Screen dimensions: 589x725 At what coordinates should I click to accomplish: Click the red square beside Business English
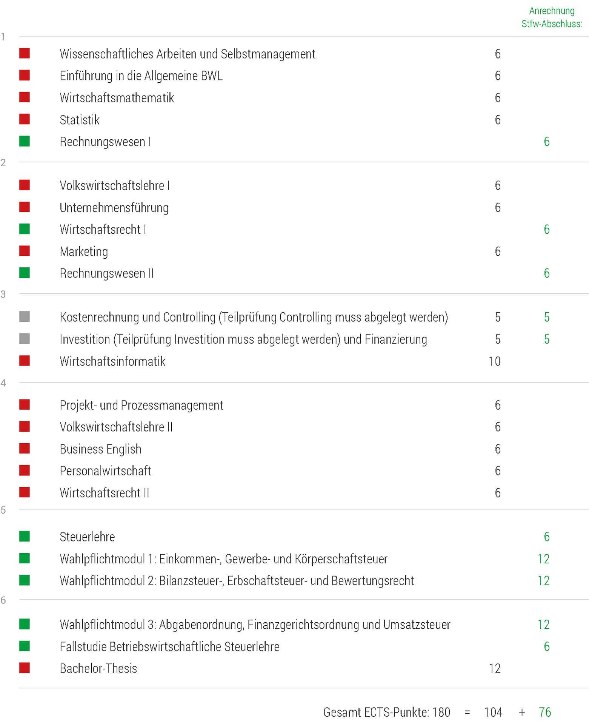click(x=25, y=448)
